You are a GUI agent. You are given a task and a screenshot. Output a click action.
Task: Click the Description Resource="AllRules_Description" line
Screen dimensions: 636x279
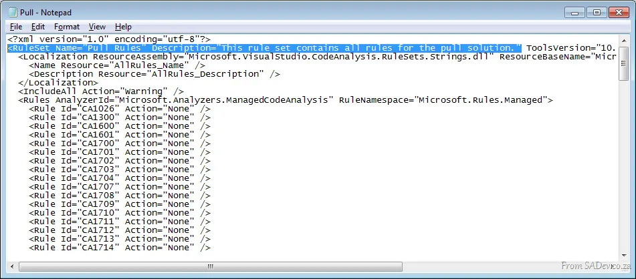pos(154,74)
